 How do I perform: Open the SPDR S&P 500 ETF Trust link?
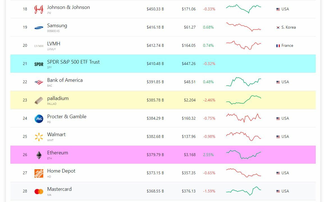[x=73, y=62]
